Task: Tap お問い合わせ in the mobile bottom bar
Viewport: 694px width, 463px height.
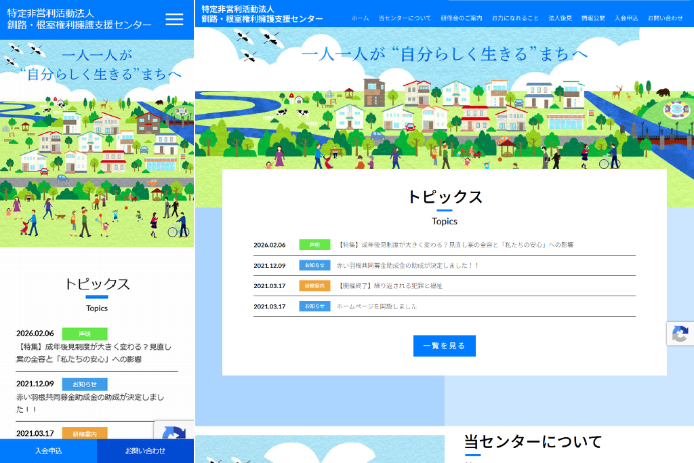Action: [x=145, y=451]
